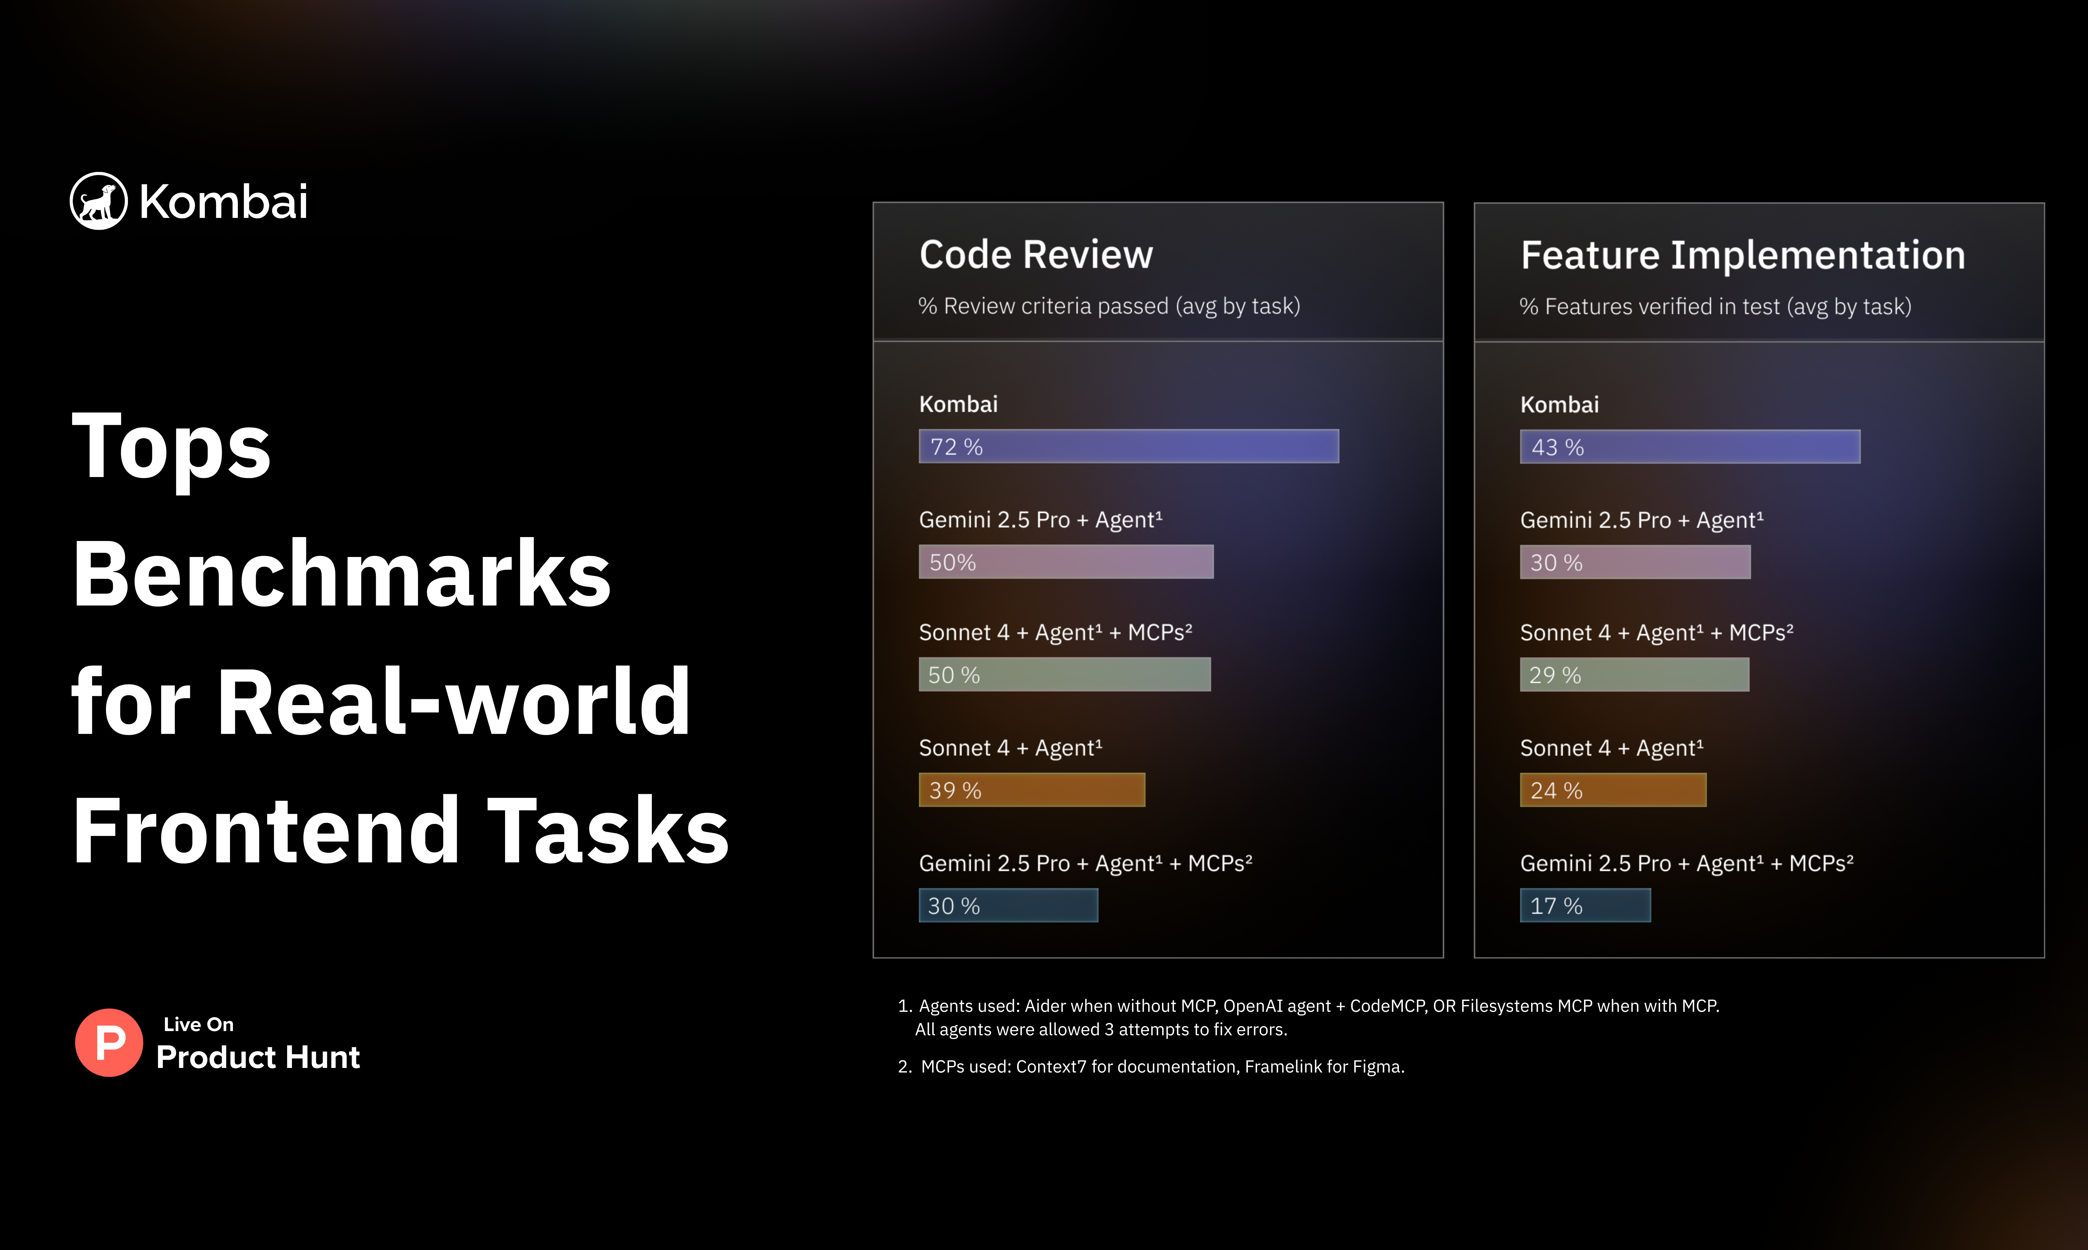Click Gemini 2.5 Pro + Agent label in Feature Implementation
2088x1250 pixels.
(1642, 520)
